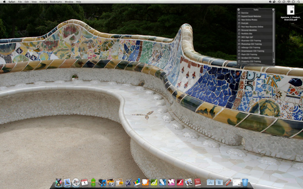This screenshot has height=189, width=303.
Task: Click the Tasks widget title
Action: pyautogui.click(x=256, y=10)
